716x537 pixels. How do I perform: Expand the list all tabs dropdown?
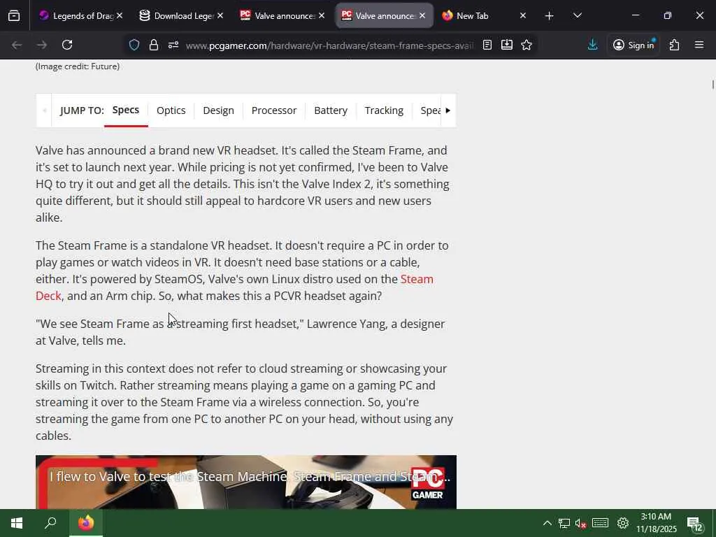point(577,16)
